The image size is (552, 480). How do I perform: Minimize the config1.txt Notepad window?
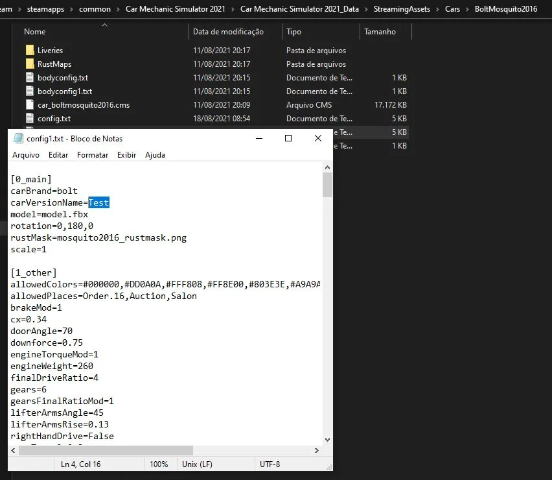(259, 138)
